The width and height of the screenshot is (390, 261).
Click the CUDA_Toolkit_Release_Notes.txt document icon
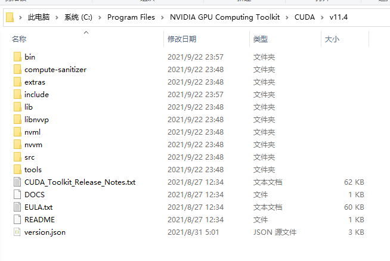17,182
